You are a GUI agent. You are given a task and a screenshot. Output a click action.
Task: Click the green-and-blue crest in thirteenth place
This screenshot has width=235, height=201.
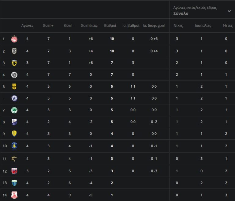click(x=14, y=183)
